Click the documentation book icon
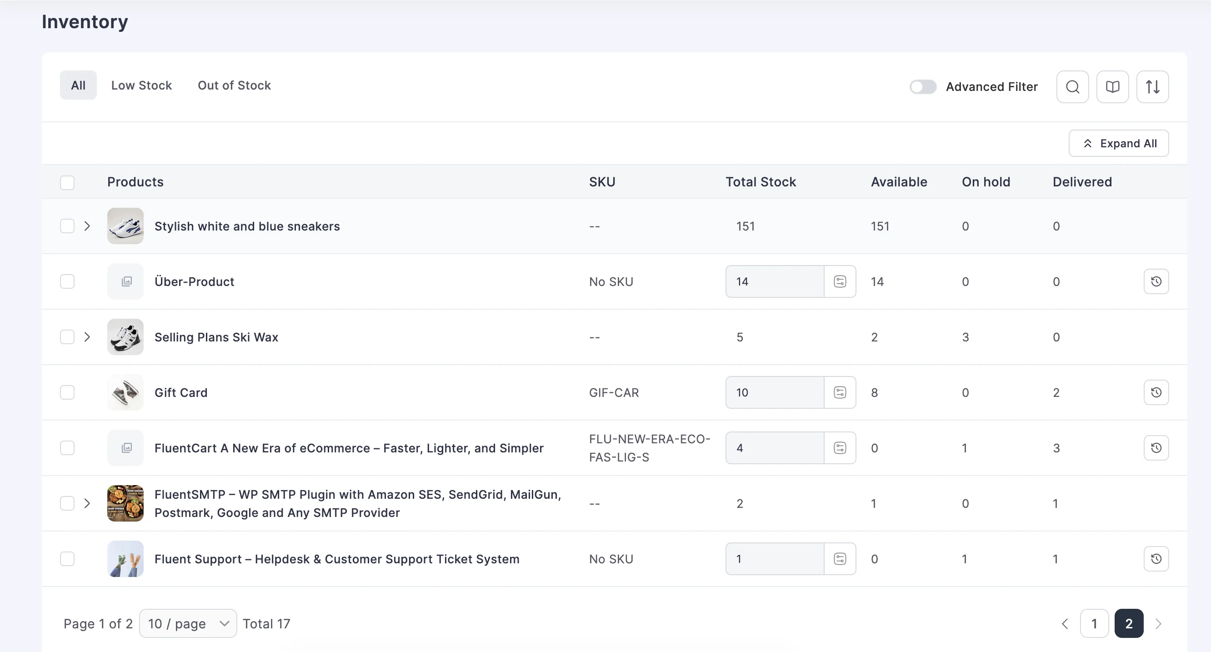This screenshot has width=1211, height=652. click(1112, 86)
